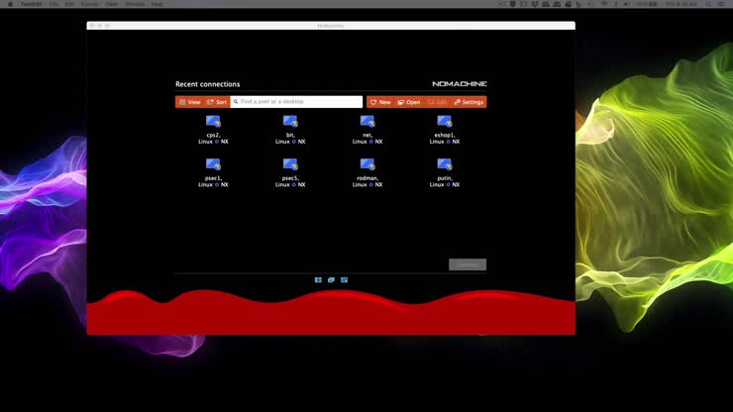Select the psec1 connection icon
Viewport: 733px width, 412px height.
(213, 164)
